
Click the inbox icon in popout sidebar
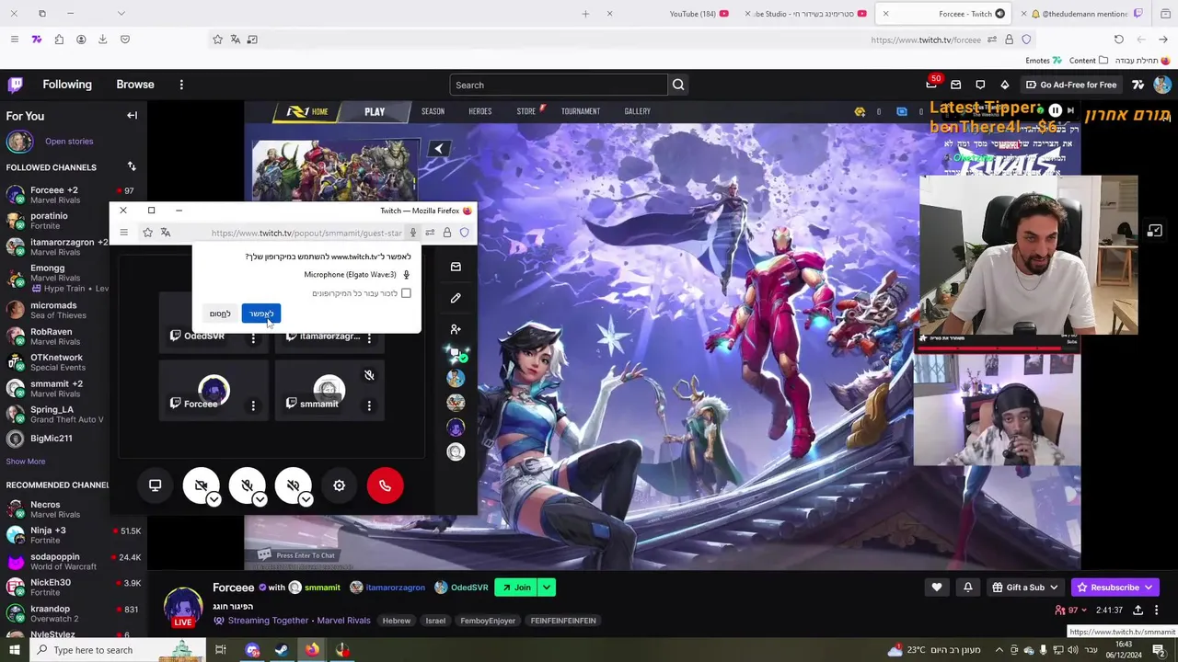pyautogui.click(x=456, y=267)
